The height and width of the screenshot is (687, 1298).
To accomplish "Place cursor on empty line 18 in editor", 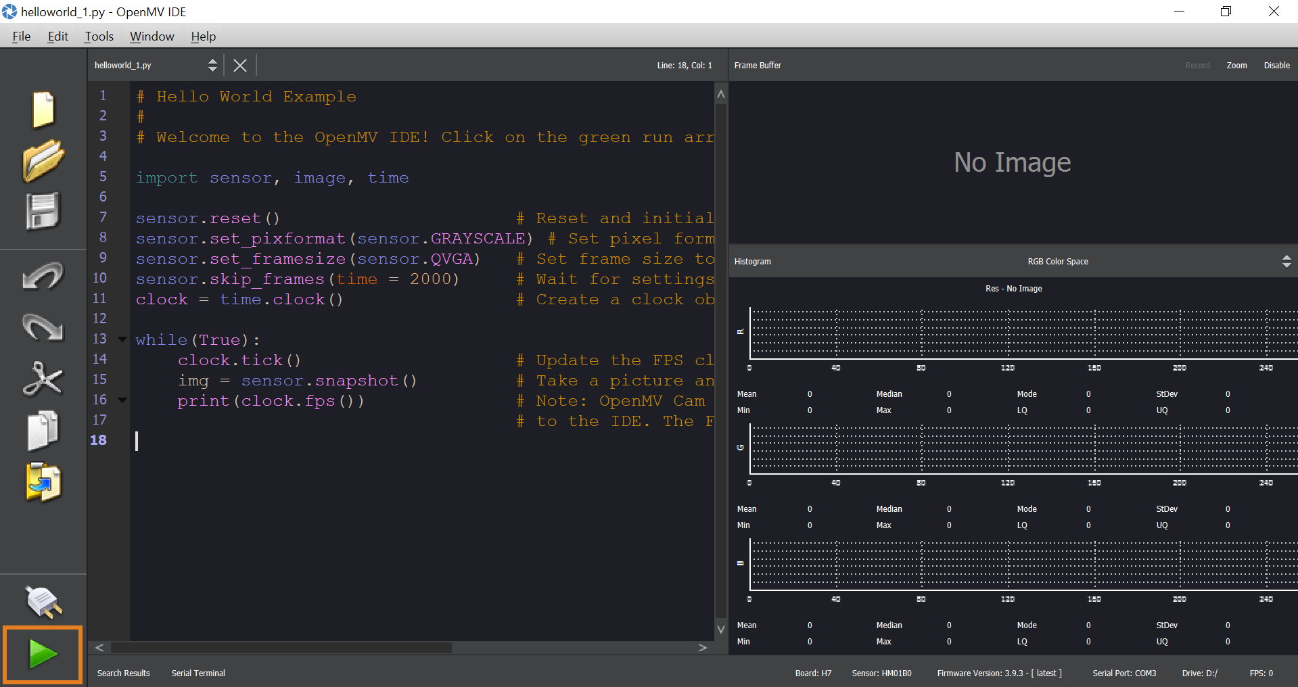I will [x=422, y=441].
